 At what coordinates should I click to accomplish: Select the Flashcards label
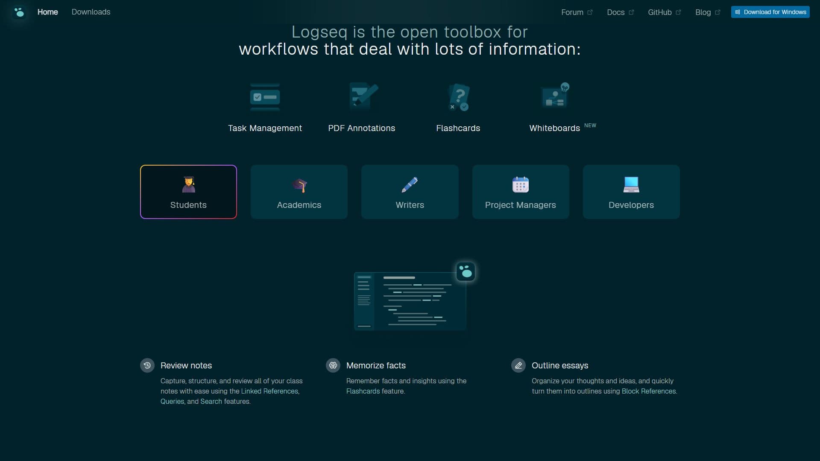(x=458, y=128)
